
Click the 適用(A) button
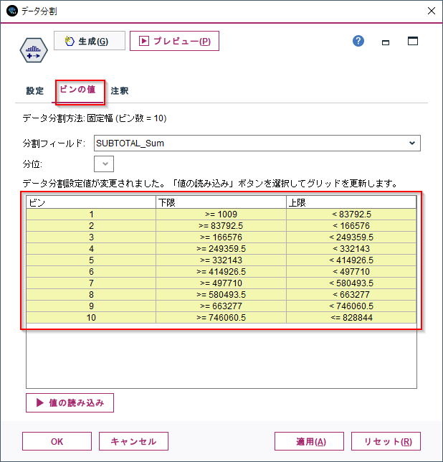tap(309, 441)
